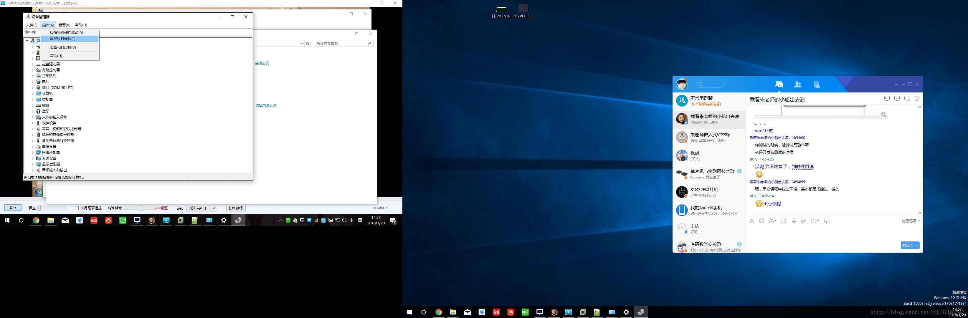Send a window shake from chat toolbar
The width and height of the screenshot is (968, 318).
pos(784,221)
